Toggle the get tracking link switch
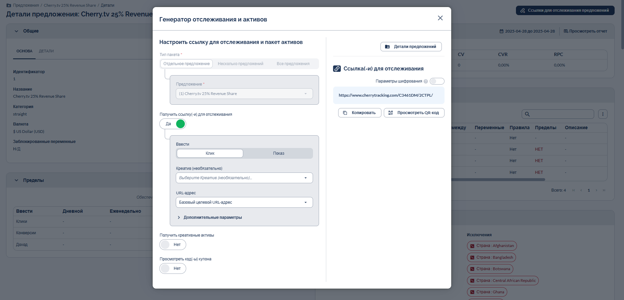The height and width of the screenshot is (300, 624). click(173, 124)
